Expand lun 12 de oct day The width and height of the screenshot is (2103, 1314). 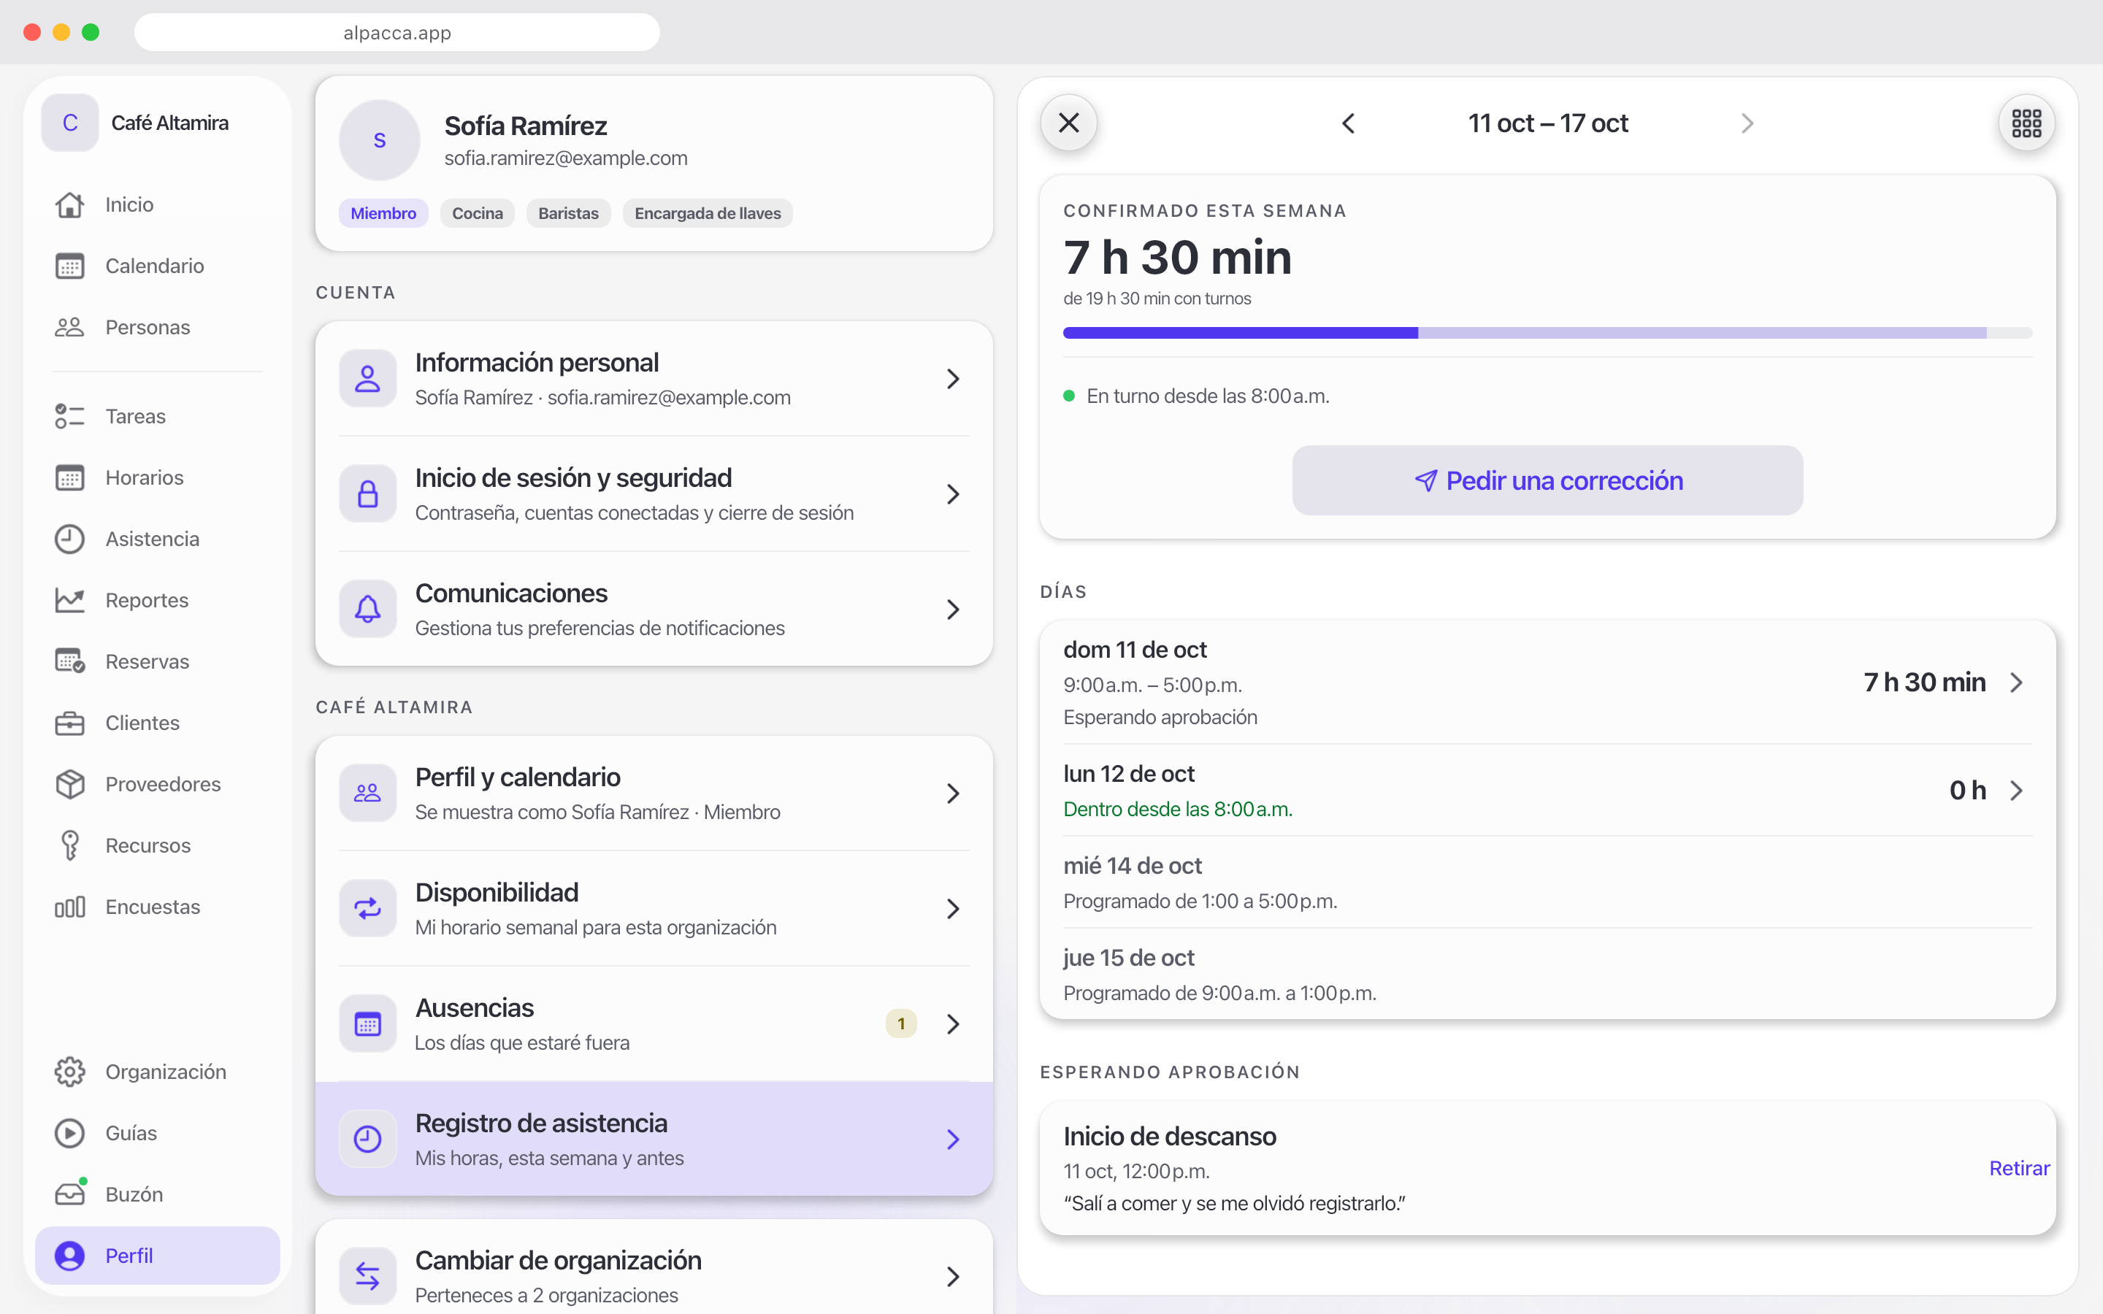tap(1547, 790)
